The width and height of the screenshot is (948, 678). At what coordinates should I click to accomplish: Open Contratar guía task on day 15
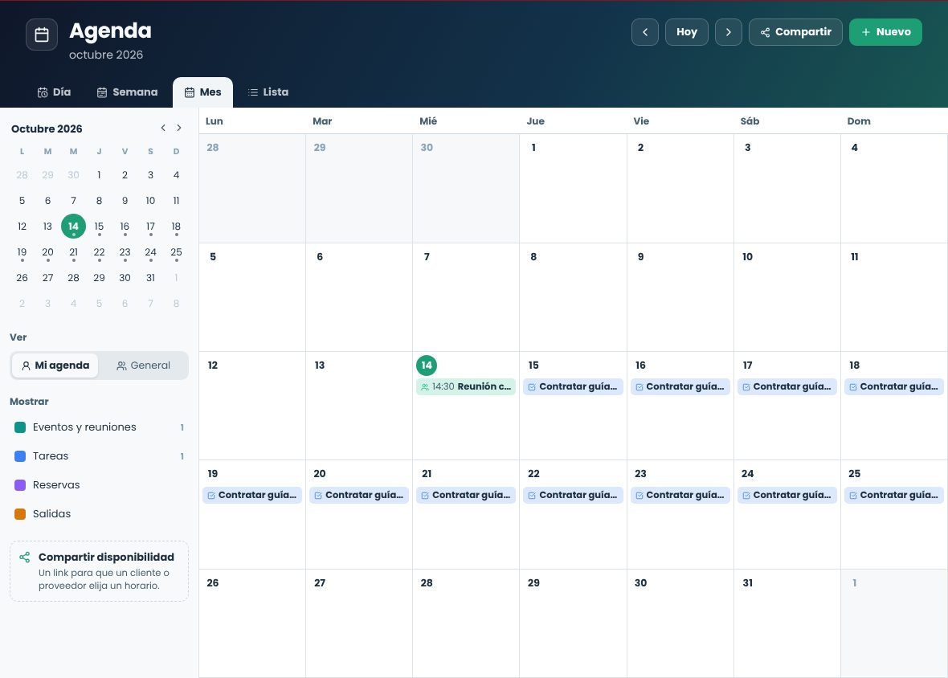(x=573, y=386)
